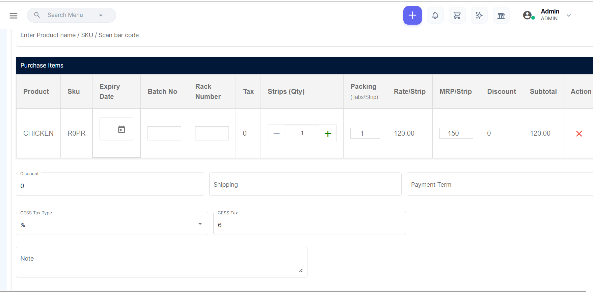This screenshot has height=292, width=593.
Task: Click the Batch No input for CHICKEN
Action: tap(164, 133)
